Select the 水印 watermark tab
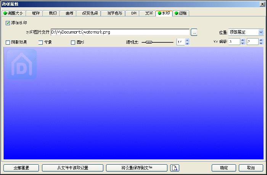Viewport: 267px width, 175px height. (x=164, y=13)
